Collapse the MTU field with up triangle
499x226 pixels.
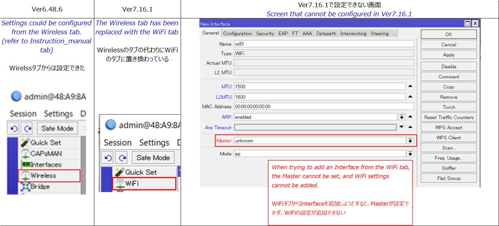410,86
